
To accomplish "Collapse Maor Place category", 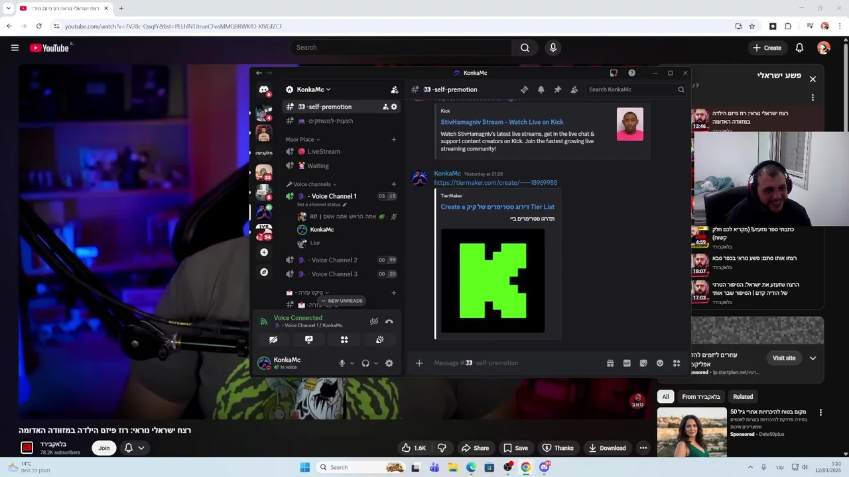I will 302,140.
